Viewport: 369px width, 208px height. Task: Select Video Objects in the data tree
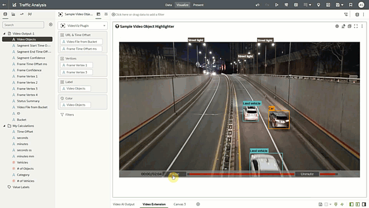tap(27, 39)
